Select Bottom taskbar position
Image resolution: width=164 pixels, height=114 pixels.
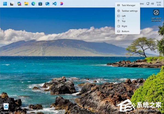pos(127,31)
